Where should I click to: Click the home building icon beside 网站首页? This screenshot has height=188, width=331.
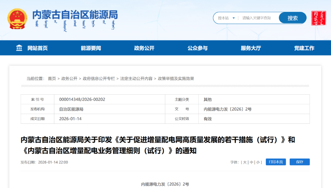pyautogui.click(x=19, y=48)
